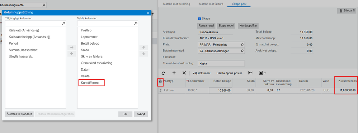
Task: Click the Löpnummer cell 100037
Action: tap(197, 90)
